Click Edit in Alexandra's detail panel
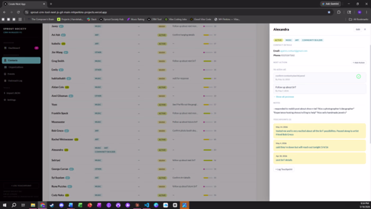371x209 pixels. [x=358, y=29]
